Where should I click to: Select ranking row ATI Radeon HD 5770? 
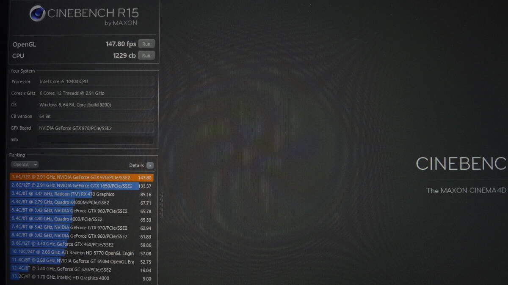(82, 253)
